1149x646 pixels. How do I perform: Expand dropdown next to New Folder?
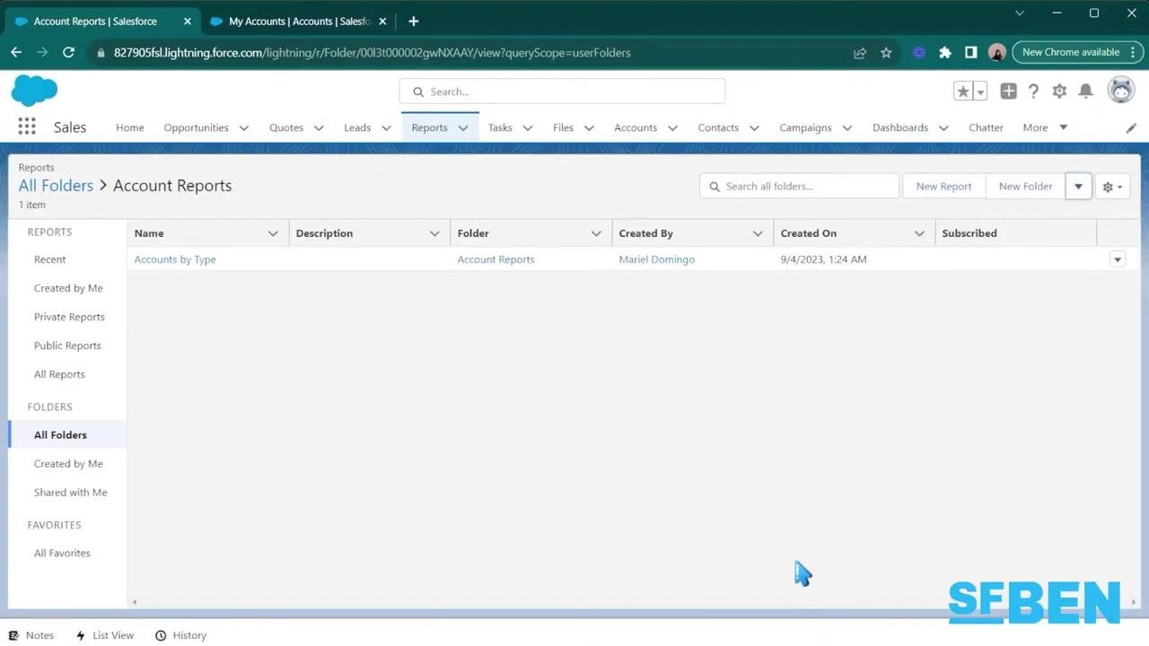[x=1078, y=187]
